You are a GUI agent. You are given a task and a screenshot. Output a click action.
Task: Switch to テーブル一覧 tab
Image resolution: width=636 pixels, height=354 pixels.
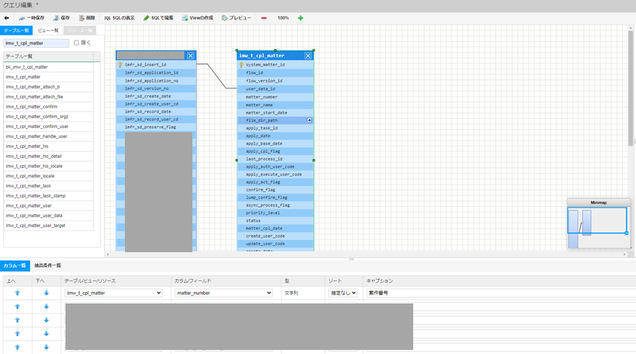(x=17, y=30)
